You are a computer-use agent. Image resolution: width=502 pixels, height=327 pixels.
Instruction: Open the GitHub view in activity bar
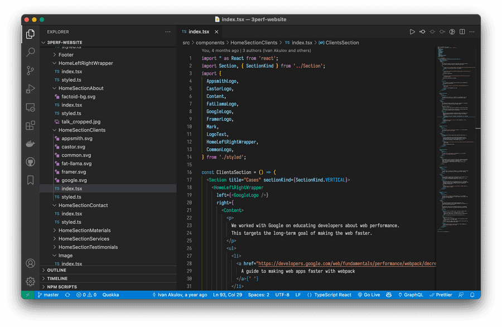click(x=31, y=162)
